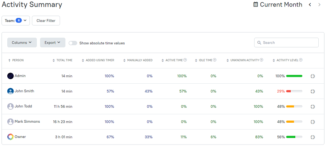Go to previous month with left arrow

[x=310, y=5]
